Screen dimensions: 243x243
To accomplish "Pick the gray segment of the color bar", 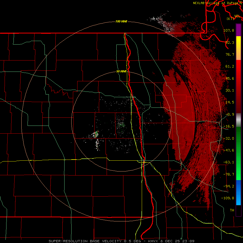I will tap(238, 120).
